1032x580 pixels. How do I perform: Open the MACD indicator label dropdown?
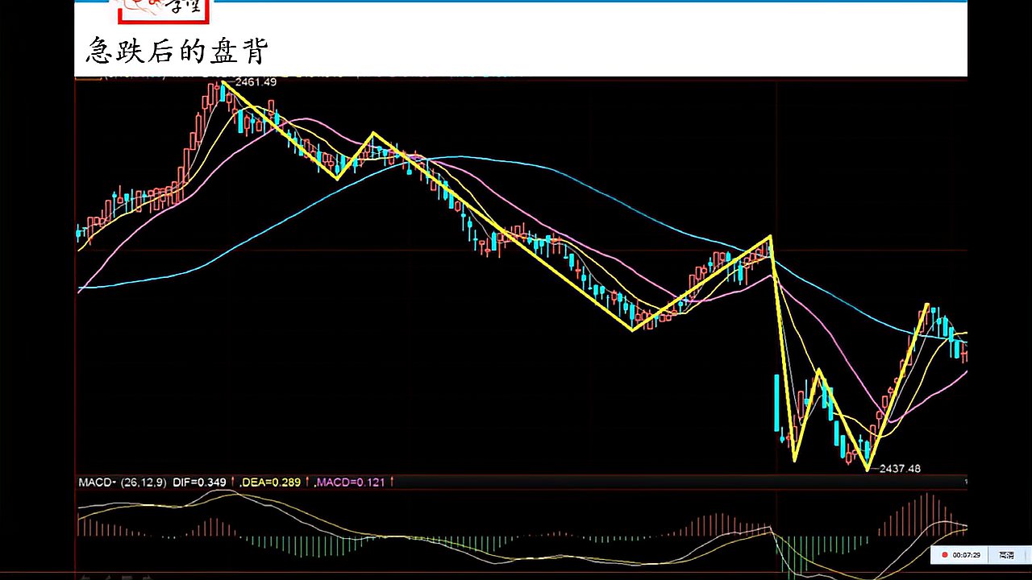point(98,483)
